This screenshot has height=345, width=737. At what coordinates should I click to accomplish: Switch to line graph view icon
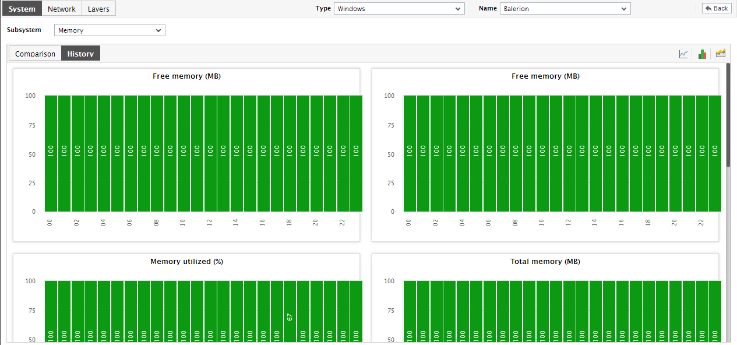(683, 54)
